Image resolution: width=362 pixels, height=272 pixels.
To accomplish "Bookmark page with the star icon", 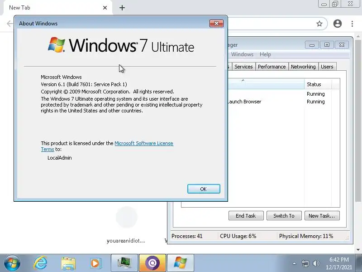I will pyautogui.click(x=319, y=24).
